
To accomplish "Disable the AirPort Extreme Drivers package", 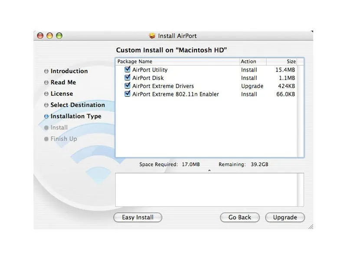I will point(128,86).
